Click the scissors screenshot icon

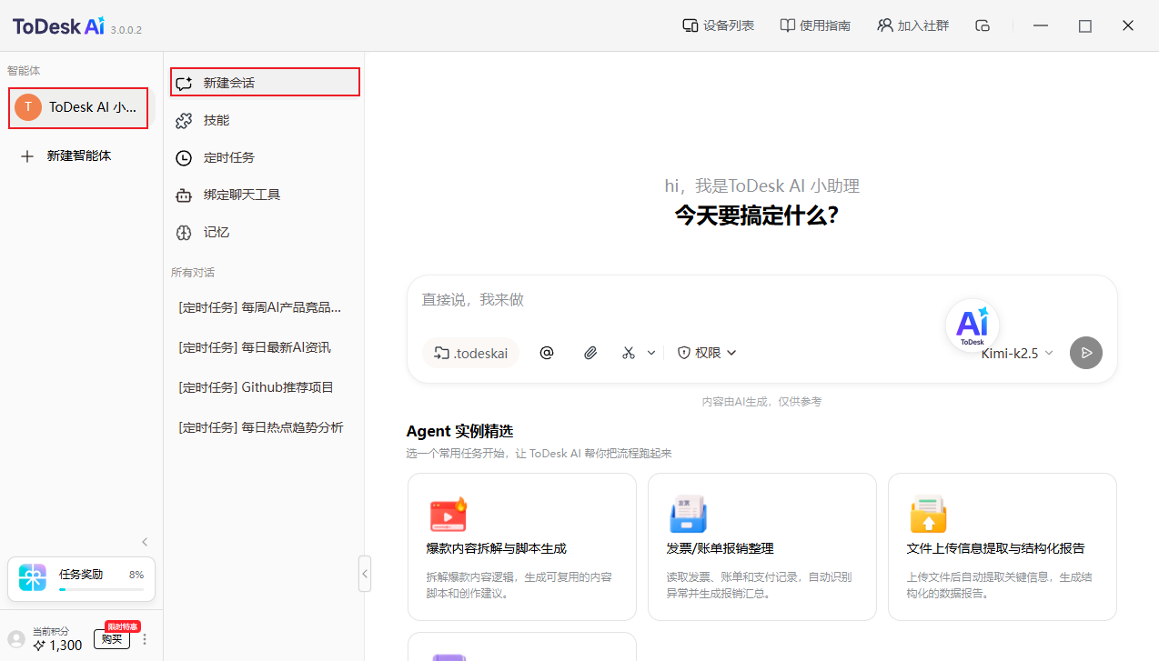click(629, 353)
